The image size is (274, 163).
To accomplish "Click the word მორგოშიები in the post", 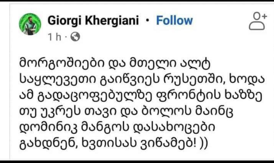I will tap(61, 64).
